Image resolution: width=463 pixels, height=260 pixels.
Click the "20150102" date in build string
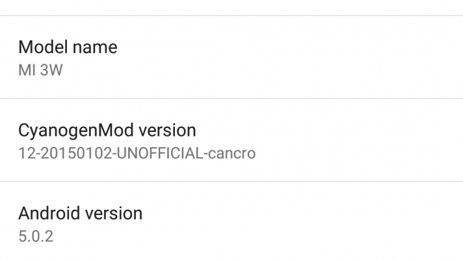pos(70,153)
